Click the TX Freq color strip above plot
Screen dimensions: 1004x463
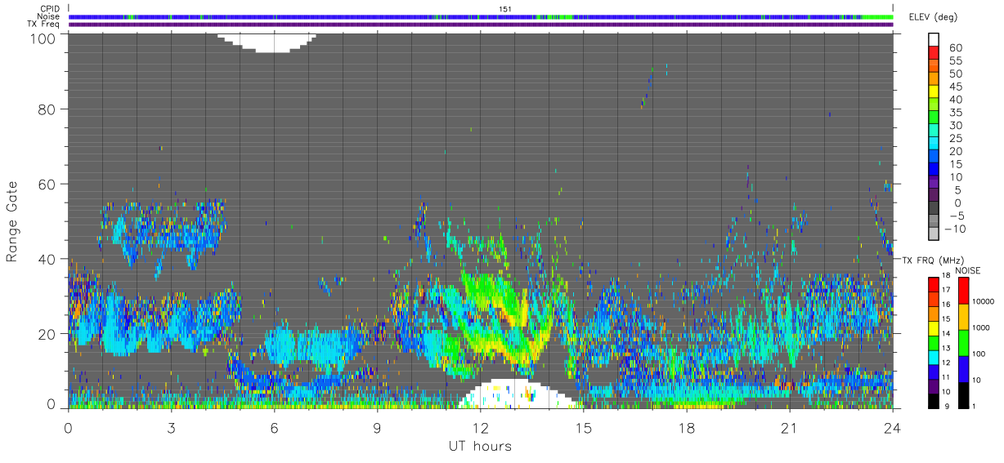481,24
